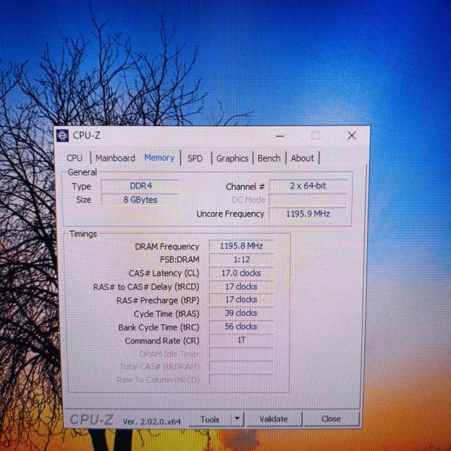
Task: Click the tRC 56 clocks value
Action: coord(241,326)
